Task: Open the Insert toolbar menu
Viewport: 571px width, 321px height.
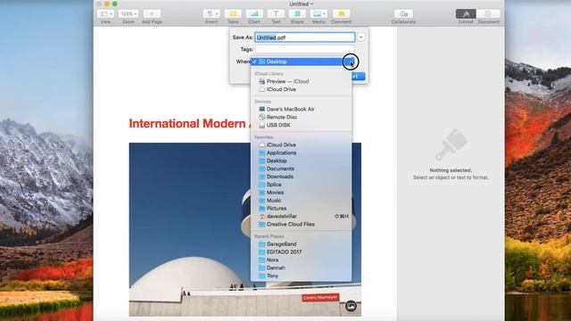Action: (x=211, y=14)
